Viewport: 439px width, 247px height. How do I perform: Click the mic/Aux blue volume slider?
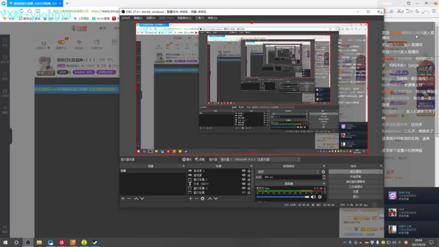(283, 197)
